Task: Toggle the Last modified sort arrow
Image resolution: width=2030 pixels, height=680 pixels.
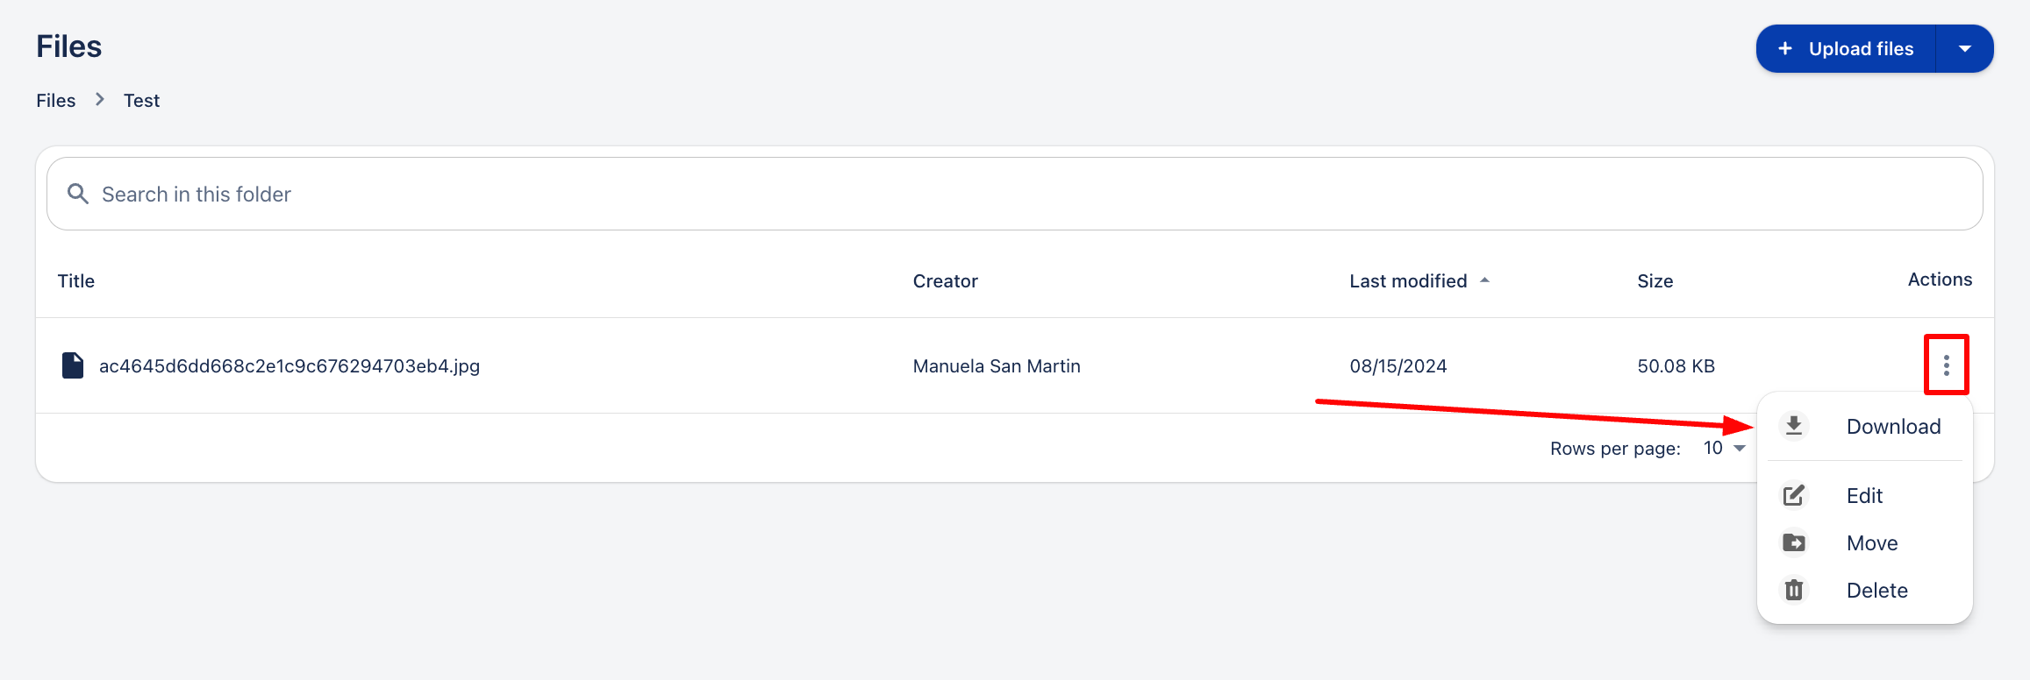Action: pos(1484,280)
